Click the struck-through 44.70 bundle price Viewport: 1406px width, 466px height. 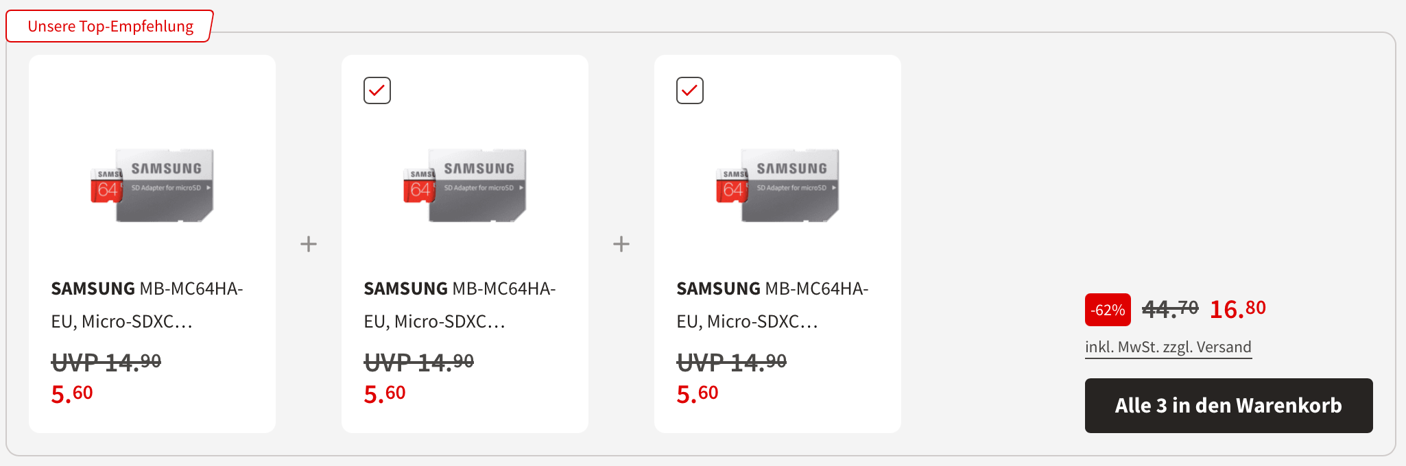coord(1170,309)
